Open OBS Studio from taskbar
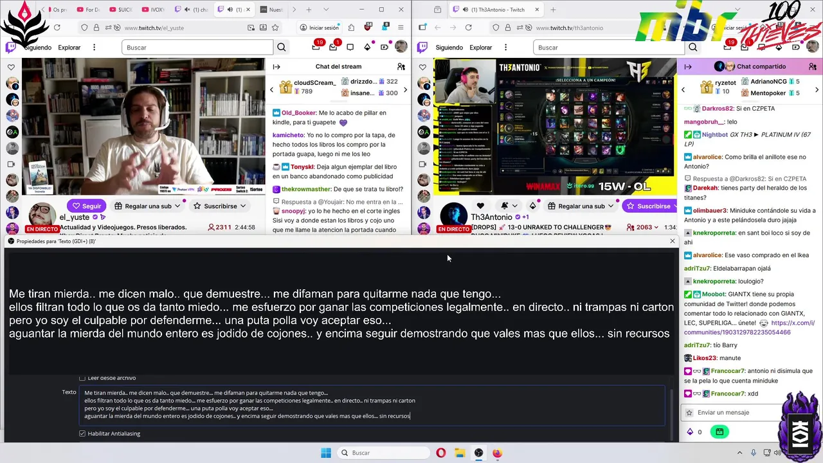Image resolution: width=823 pixels, height=463 pixels. [x=479, y=453]
